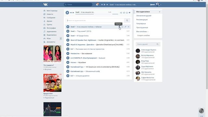Open the profile dropdown arrow in header
Screen dimensions: 208x117
pos(161,5)
